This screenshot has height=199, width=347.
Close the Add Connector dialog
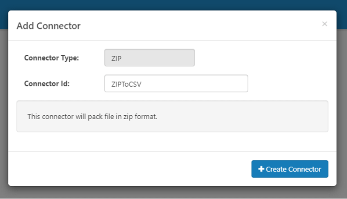point(325,24)
